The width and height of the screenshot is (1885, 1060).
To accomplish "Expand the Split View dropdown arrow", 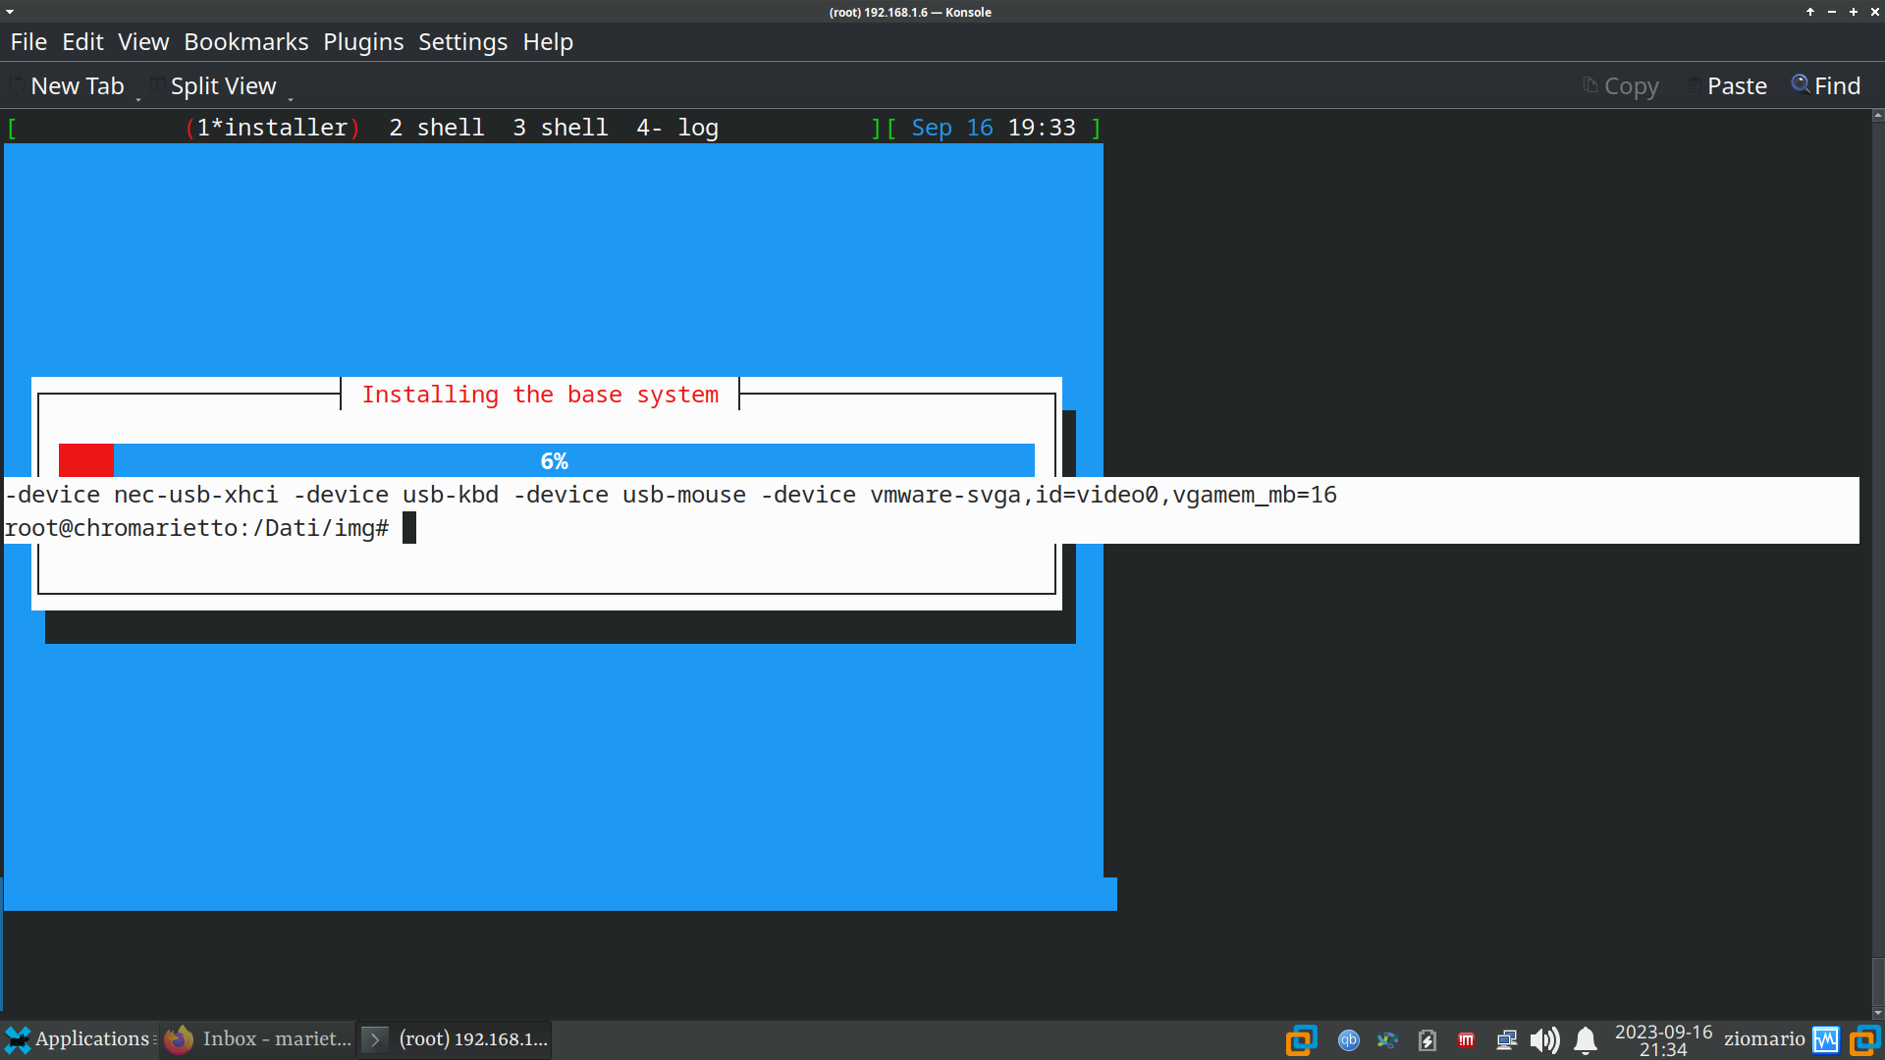I will tap(291, 98).
